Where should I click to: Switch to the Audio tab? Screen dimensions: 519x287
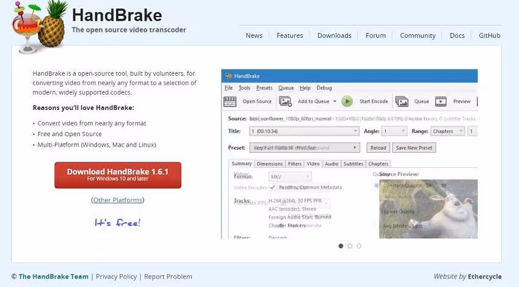tap(332, 164)
